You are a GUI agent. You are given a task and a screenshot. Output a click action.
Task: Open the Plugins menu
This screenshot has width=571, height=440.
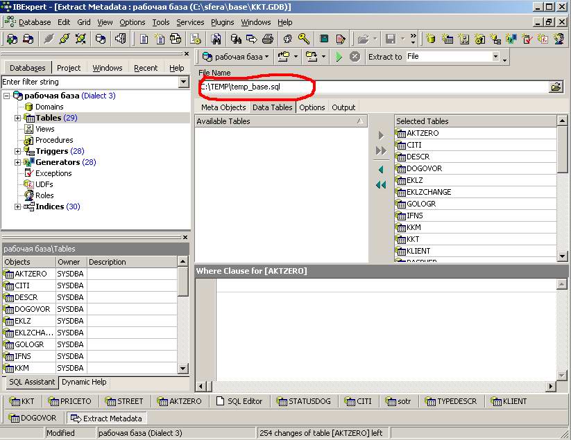223,22
